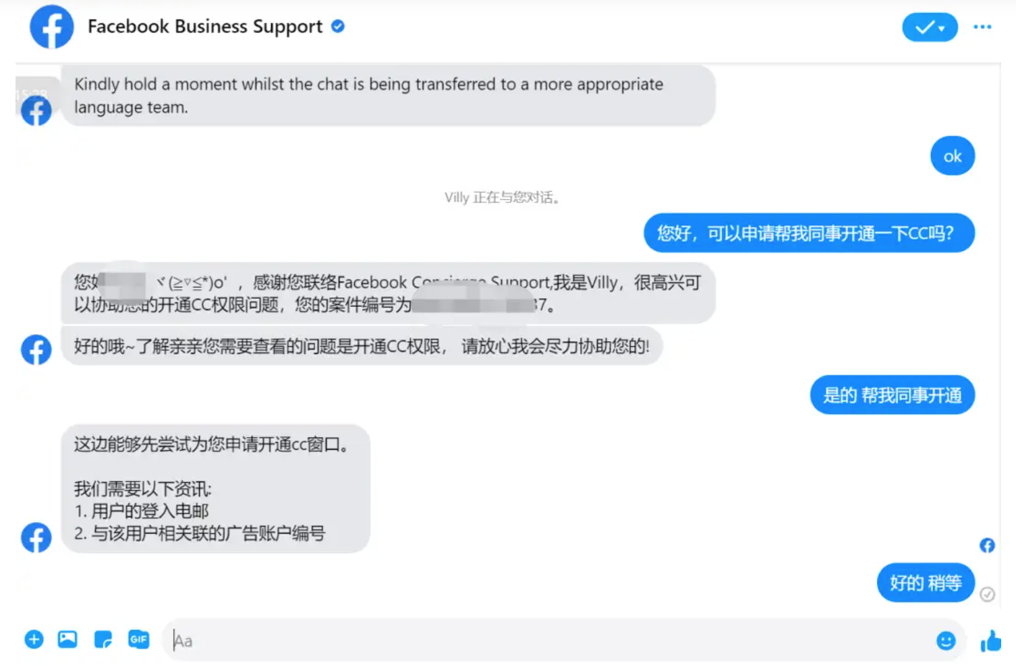Click the 'Kindly hold a moment' message
The image size is (1016, 669).
[388, 95]
